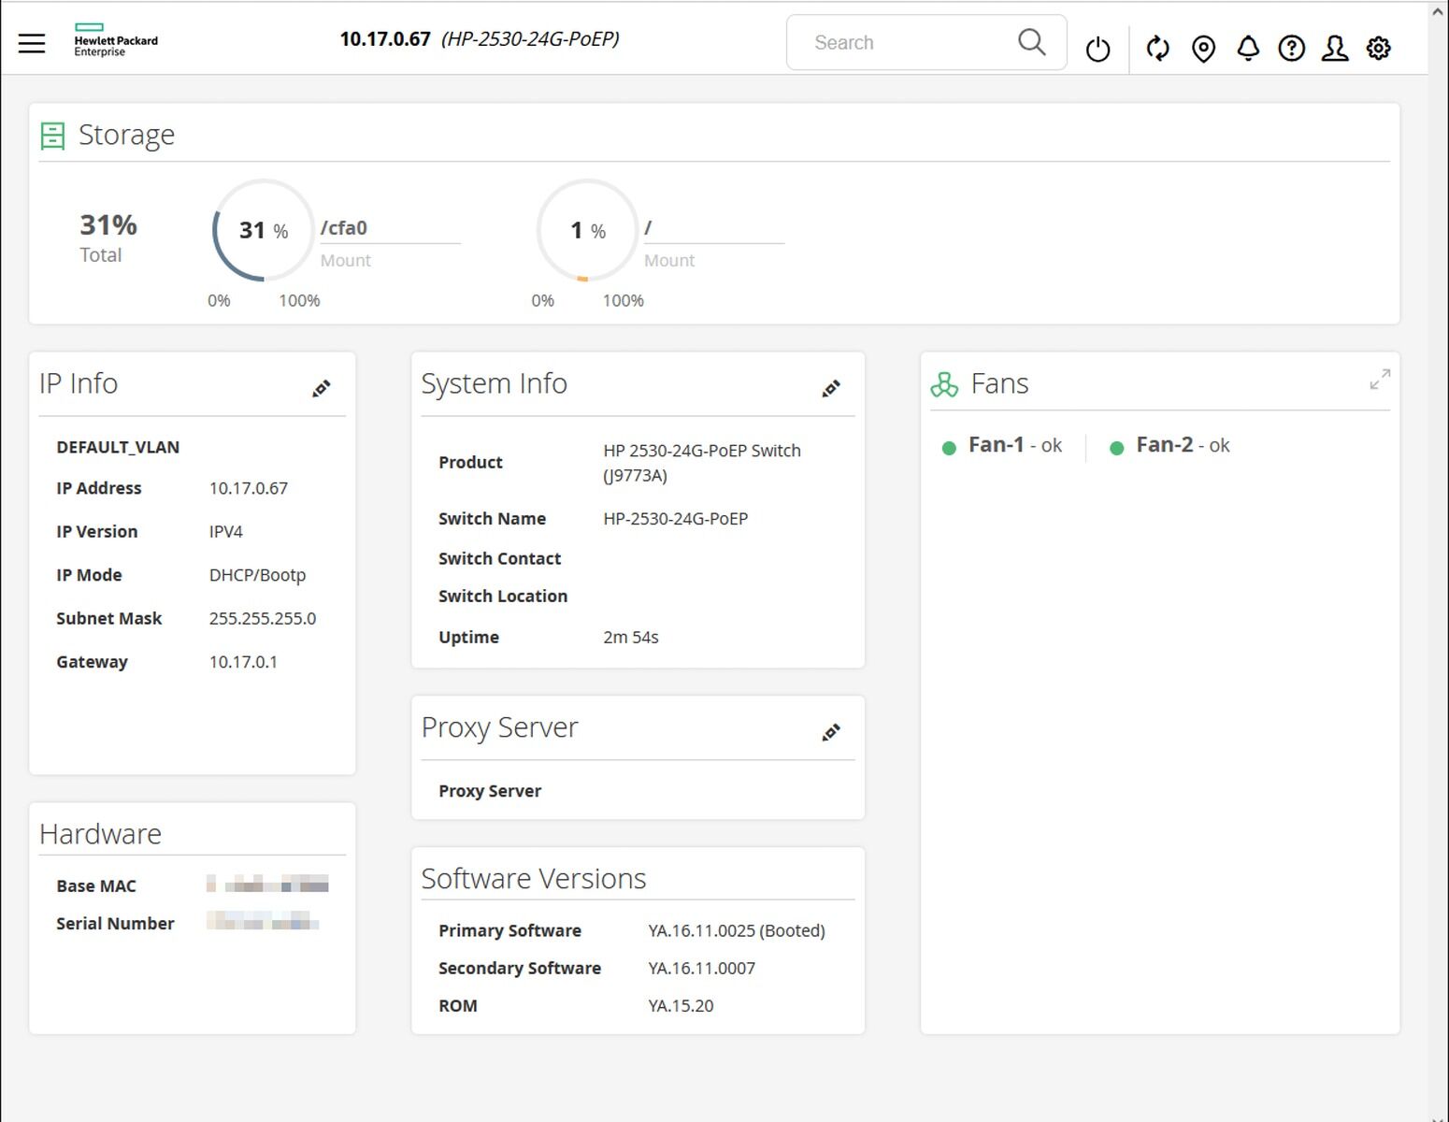Image resolution: width=1449 pixels, height=1122 pixels.
Task: Edit System Info with pencil icon
Action: [x=830, y=388]
